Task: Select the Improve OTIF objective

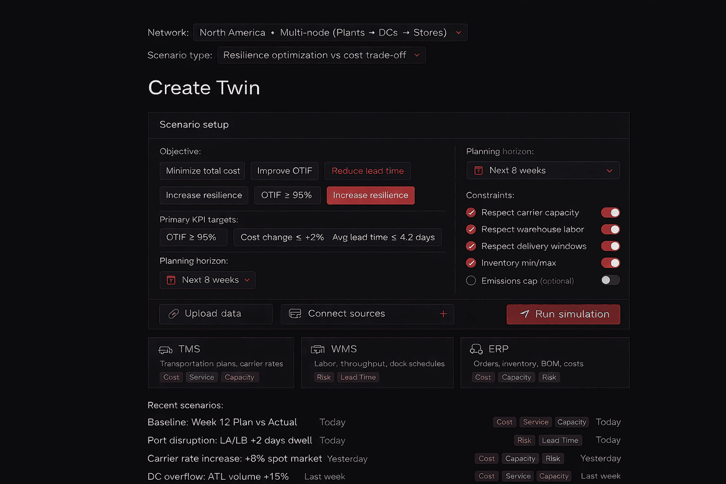Action: click(284, 171)
